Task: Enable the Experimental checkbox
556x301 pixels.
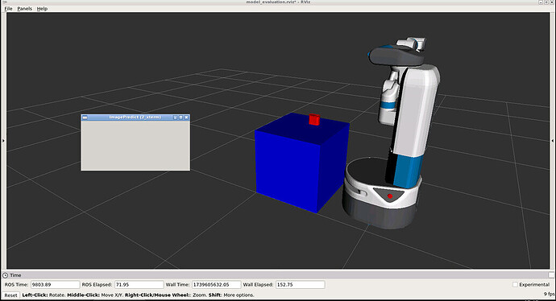Action: coord(515,284)
